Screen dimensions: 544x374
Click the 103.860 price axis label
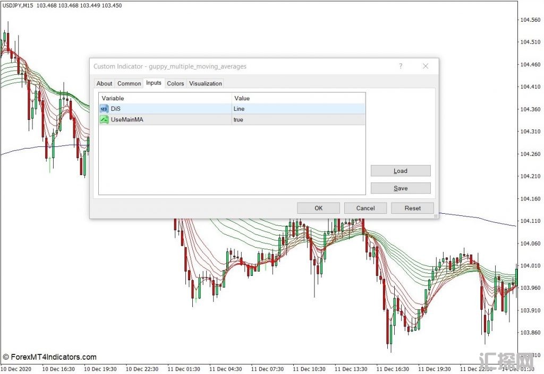[530, 333]
